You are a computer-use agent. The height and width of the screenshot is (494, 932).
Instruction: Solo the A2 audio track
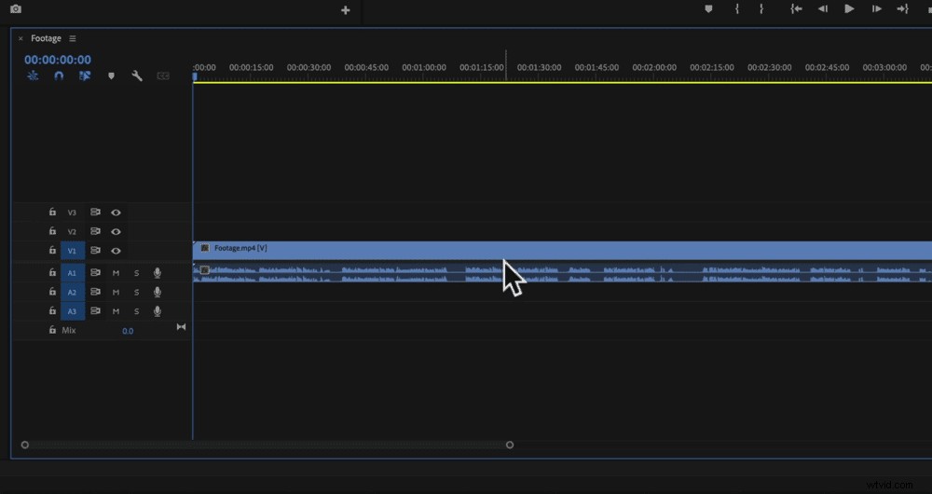(137, 293)
